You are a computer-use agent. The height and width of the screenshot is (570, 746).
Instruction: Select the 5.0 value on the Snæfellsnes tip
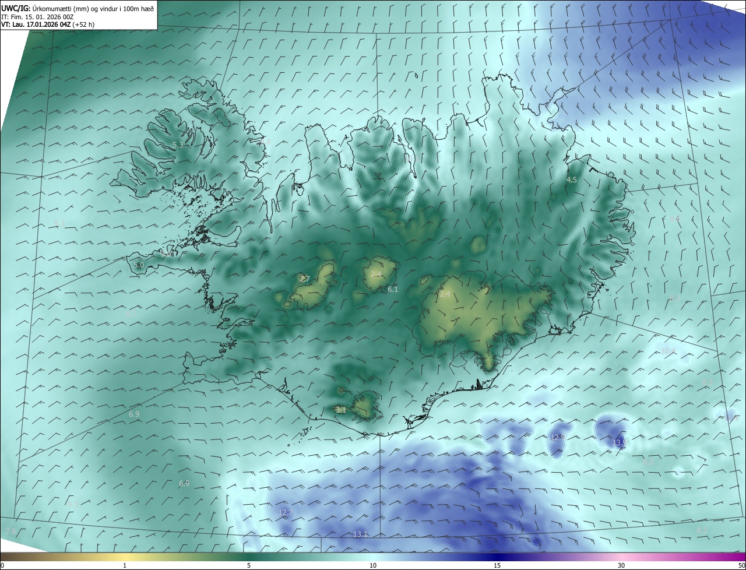[x=139, y=265]
